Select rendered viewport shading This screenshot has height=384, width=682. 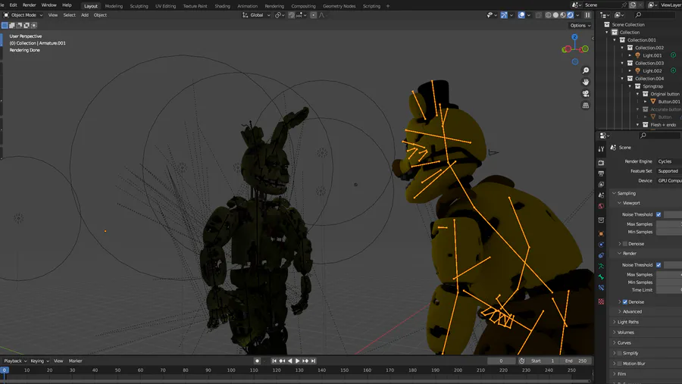pyautogui.click(x=570, y=15)
